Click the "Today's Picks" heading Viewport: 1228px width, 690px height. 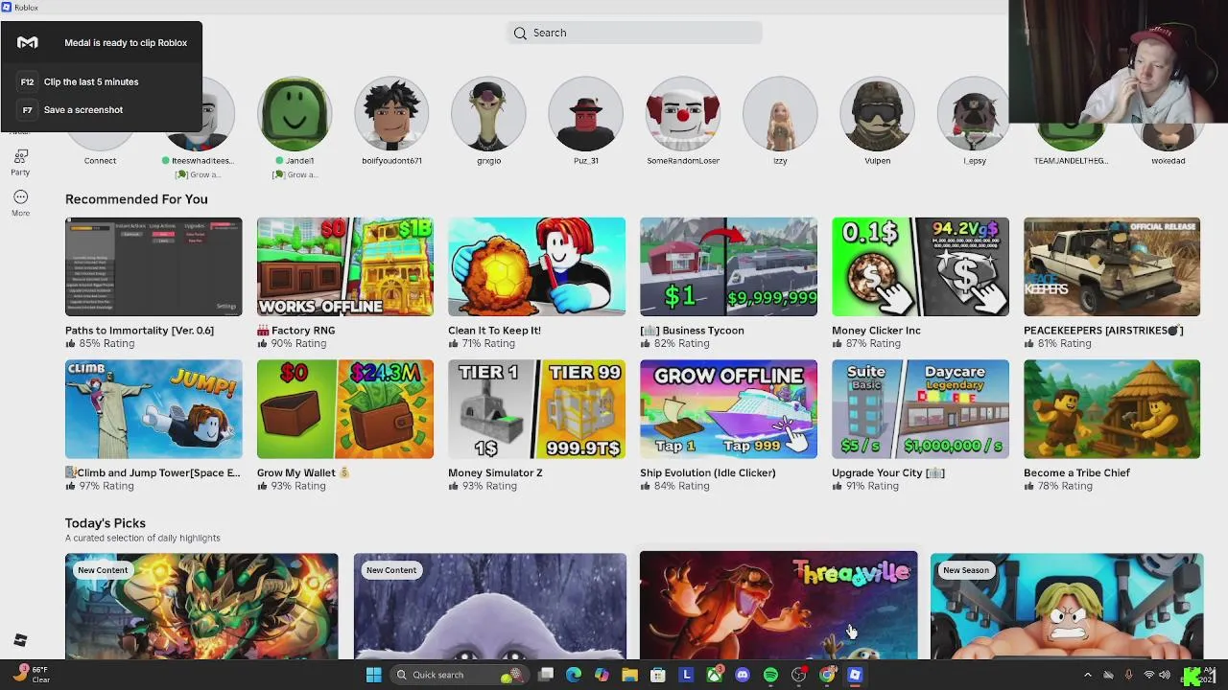[106, 523]
